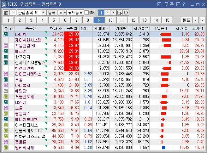
Task: Click the daily candle bar for 예림당
Action: point(167,91)
